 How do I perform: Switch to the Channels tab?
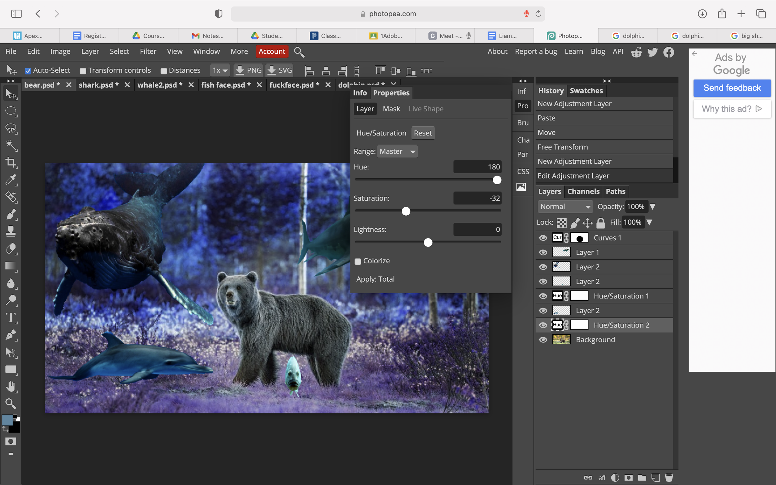pos(583,191)
